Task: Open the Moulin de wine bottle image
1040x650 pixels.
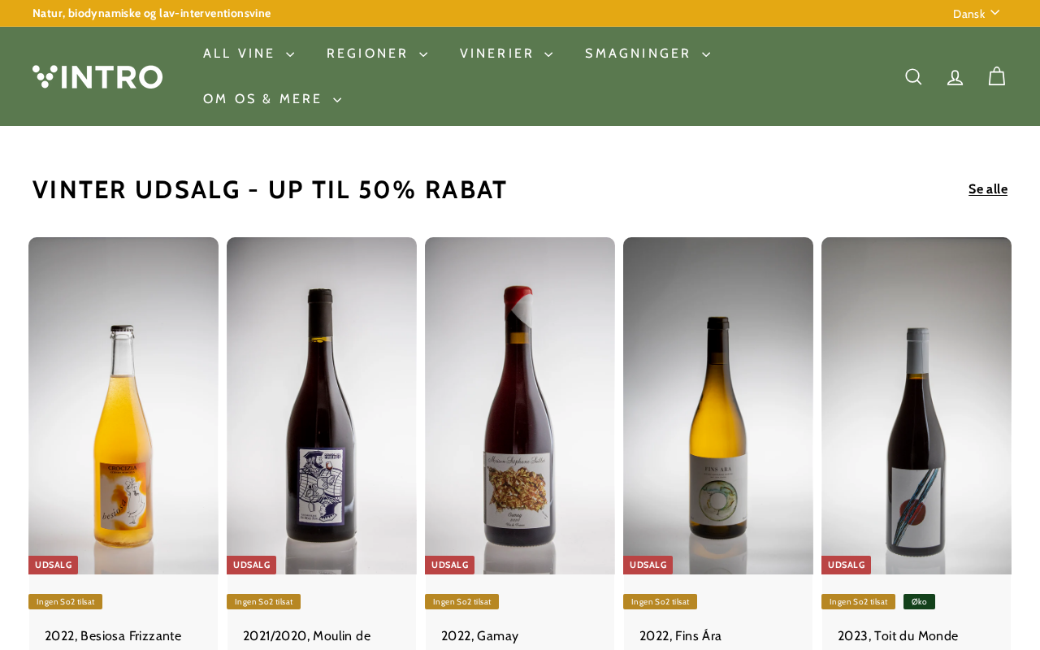Action: click(x=322, y=405)
